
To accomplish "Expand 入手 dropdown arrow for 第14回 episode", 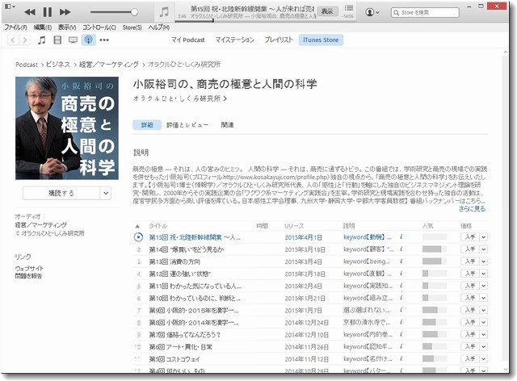I will 484,249.
